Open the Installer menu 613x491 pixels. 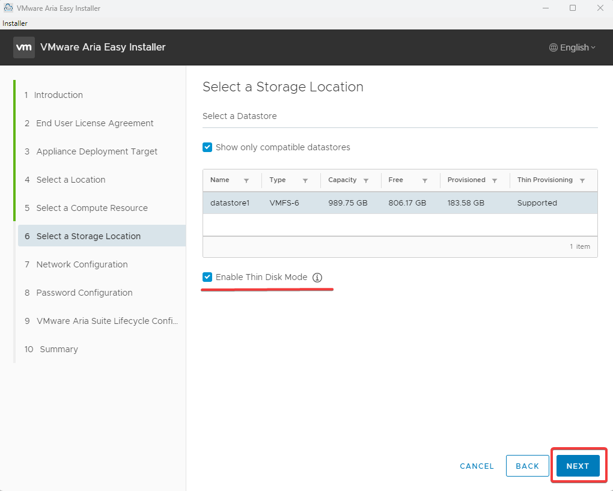click(15, 23)
